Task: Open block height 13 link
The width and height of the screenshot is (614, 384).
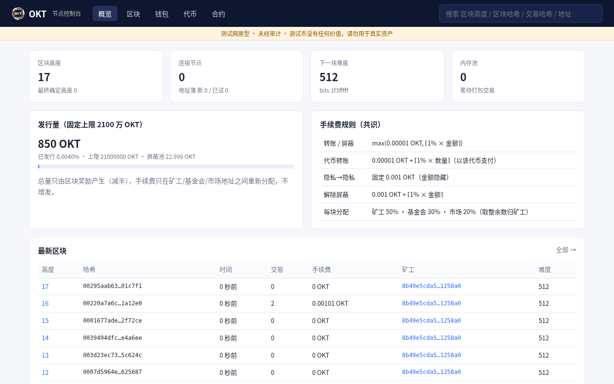Action: (45, 355)
